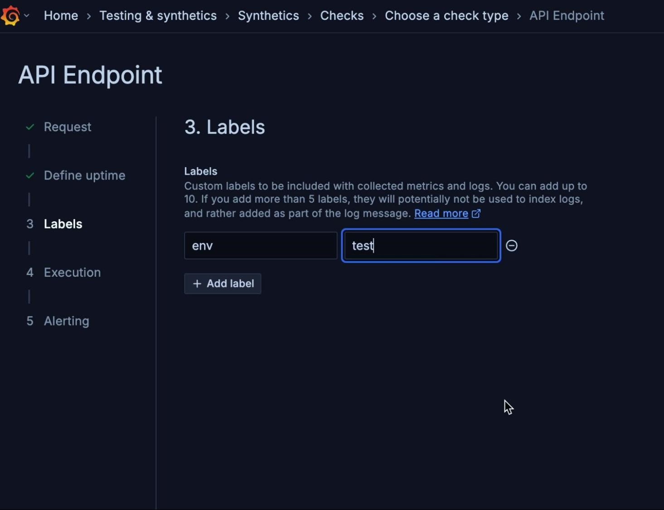Select the Request step in sidebar

tap(68, 127)
